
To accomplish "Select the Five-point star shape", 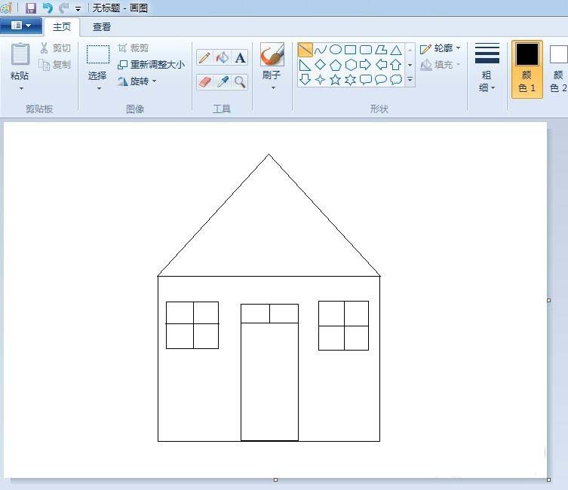I will click(336, 80).
